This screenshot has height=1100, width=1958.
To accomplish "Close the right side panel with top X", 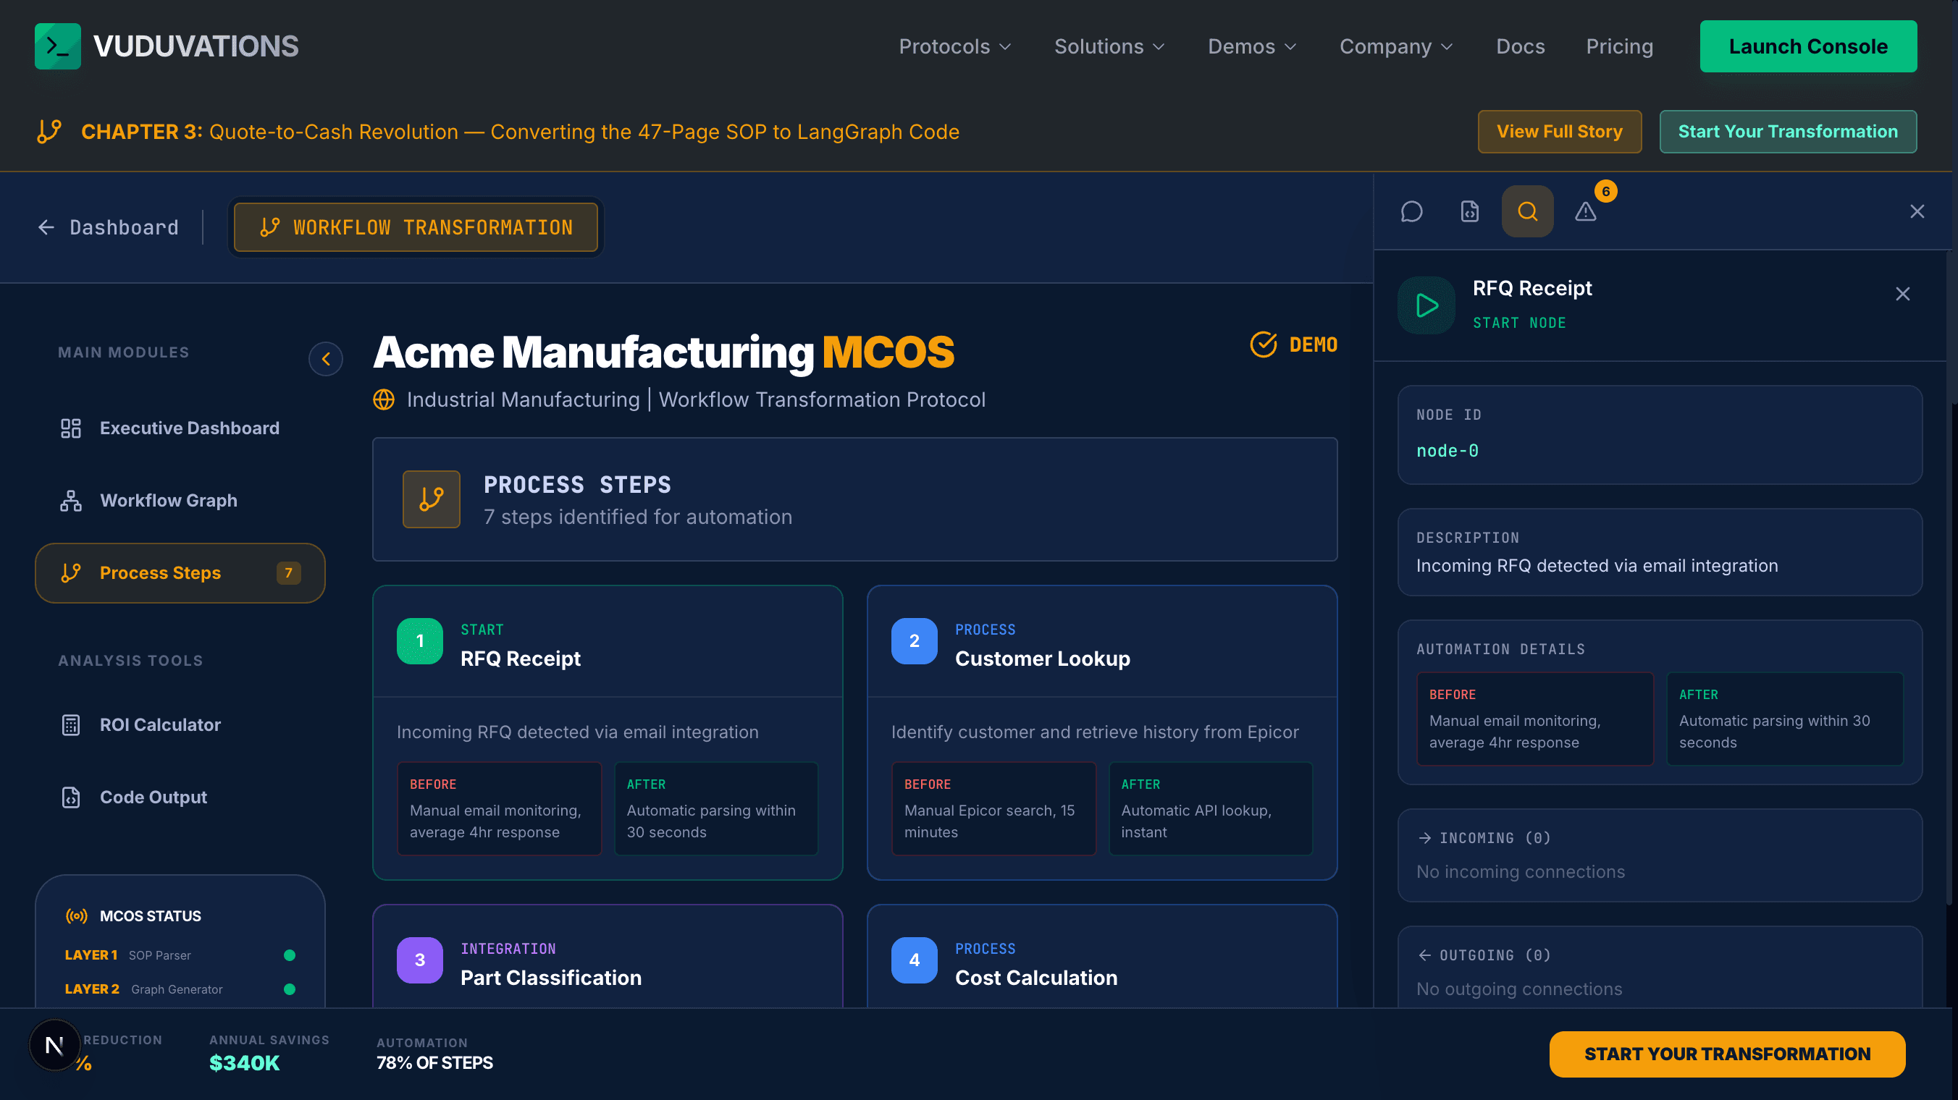I will [1917, 211].
